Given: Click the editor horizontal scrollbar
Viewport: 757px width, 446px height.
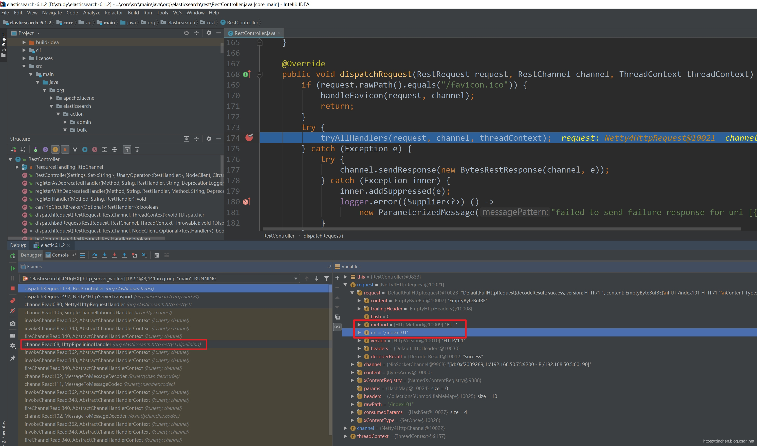Looking at the screenshot, I should point(502,229).
